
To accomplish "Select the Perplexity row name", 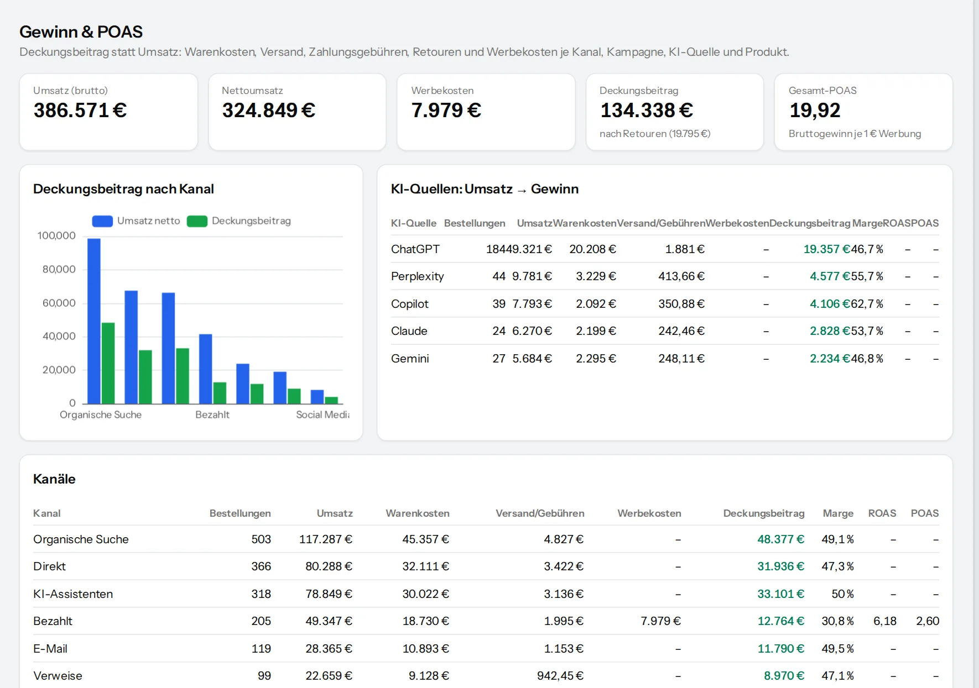I will (418, 276).
